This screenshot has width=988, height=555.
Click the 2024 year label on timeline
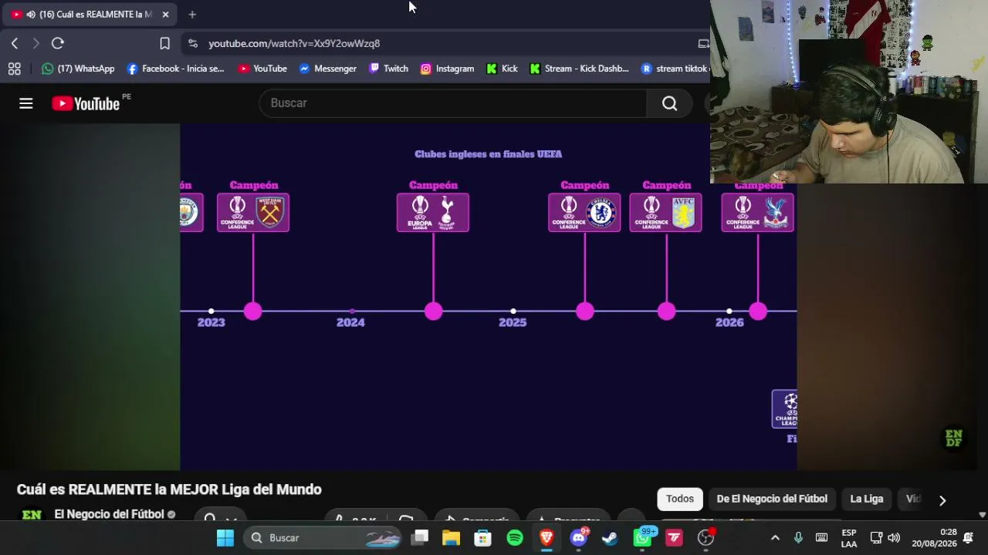tap(350, 322)
